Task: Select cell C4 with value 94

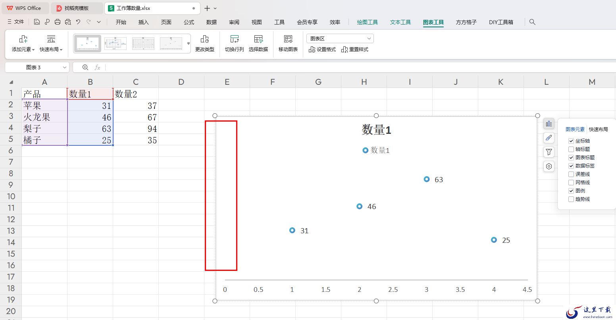Action: click(x=136, y=129)
